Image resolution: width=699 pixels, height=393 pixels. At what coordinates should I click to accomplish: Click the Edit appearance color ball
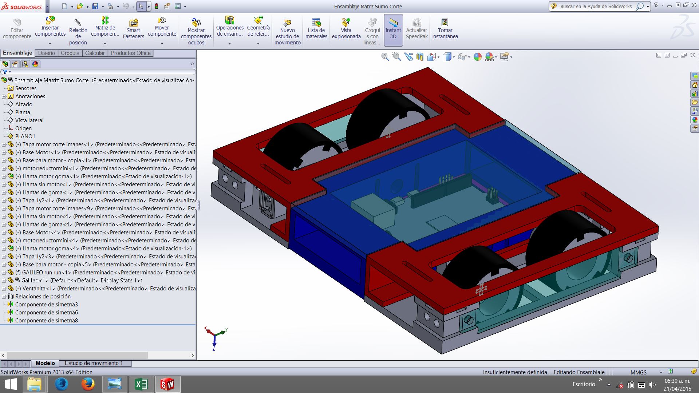(x=478, y=57)
